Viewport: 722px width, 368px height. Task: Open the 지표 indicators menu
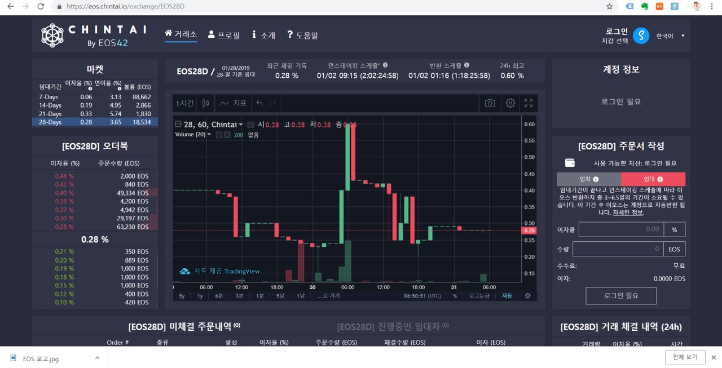[234, 103]
